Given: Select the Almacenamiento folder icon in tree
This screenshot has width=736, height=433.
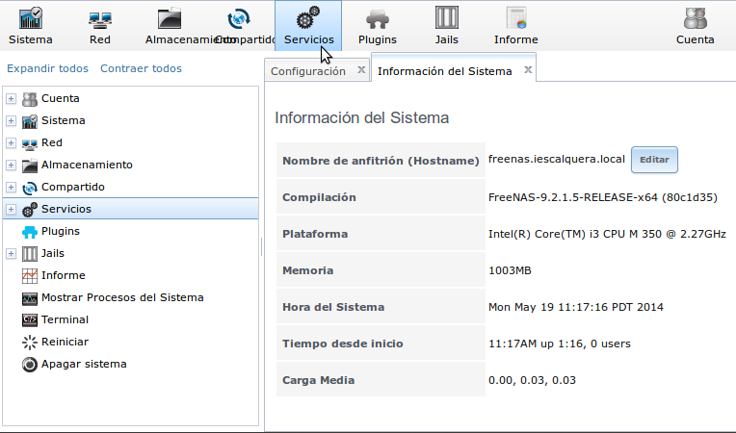Looking at the screenshot, I should tap(30, 165).
